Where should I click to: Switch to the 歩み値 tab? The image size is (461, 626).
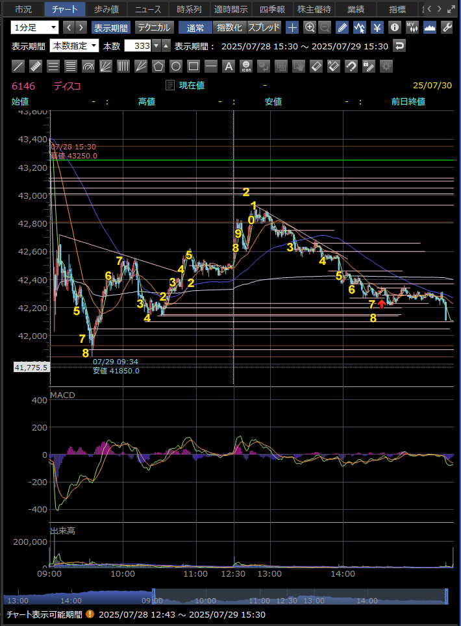(106, 9)
